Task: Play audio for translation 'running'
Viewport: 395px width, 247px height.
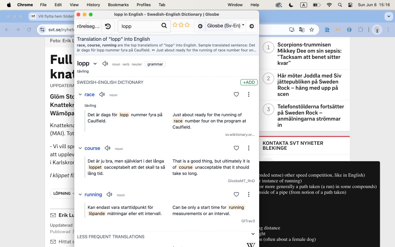Action: [109, 195]
